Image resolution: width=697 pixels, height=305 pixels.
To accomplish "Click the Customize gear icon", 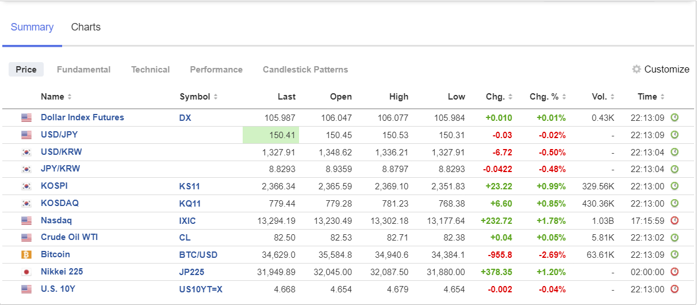I will point(636,69).
